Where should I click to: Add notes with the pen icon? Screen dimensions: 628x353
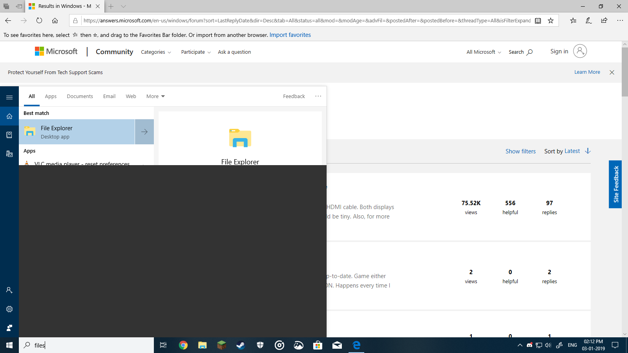[x=589, y=20]
